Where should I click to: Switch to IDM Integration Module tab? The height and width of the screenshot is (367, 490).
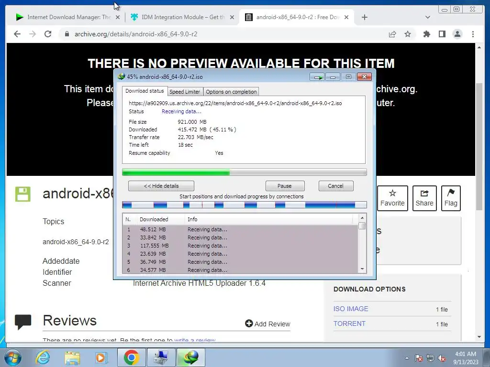coord(182,17)
